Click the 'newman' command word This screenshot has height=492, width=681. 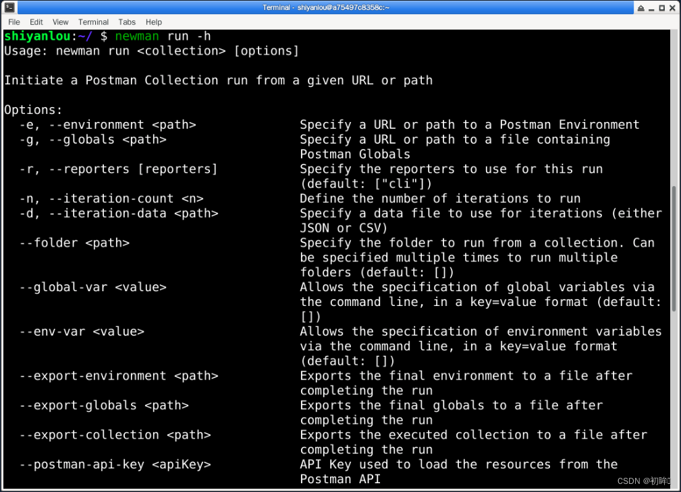point(137,36)
